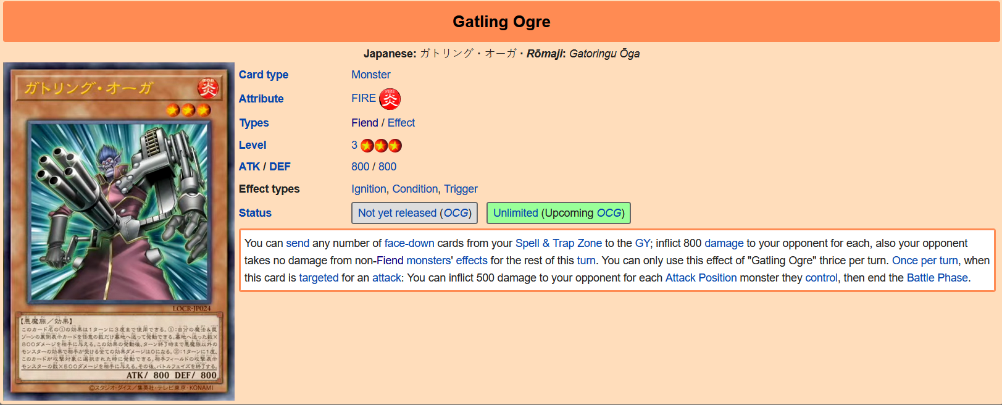Open the Gatling Ogre card image
The width and height of the screenshot is (1002, 405).
119,232
